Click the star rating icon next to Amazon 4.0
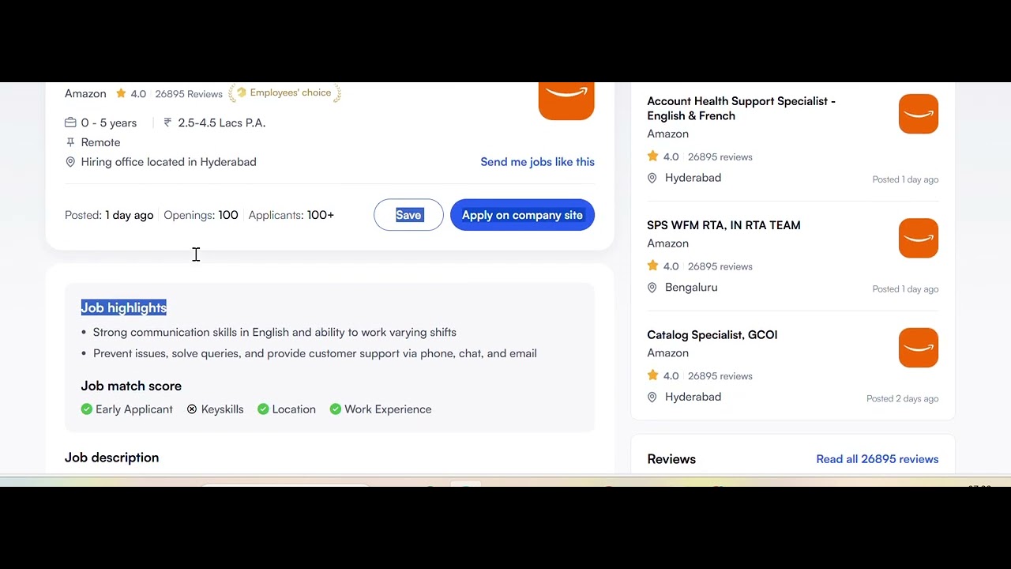This screenshot has width=1011, height=569. pyautogui.click(x=121, y=93)
